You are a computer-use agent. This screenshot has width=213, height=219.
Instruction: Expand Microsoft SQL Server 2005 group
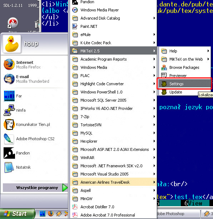pos(113,100)
